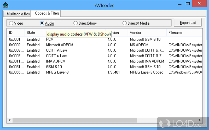Pick the GSM 6.10 codec row
This screenshot has width=209, height=130.
tap(54, 67)
